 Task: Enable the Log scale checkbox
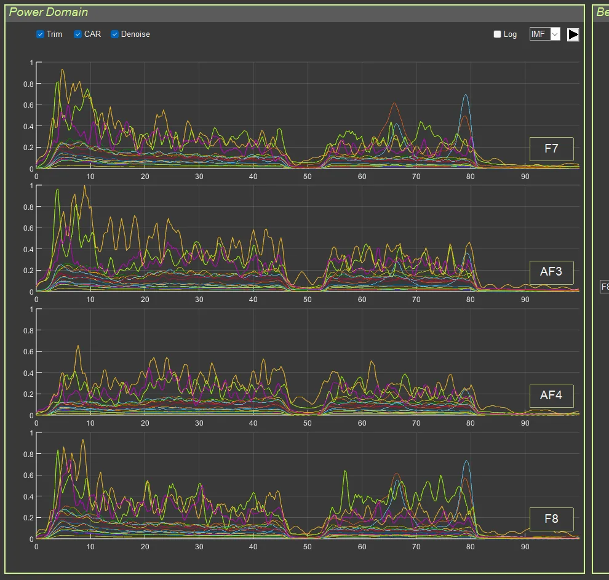coord(498,34)
